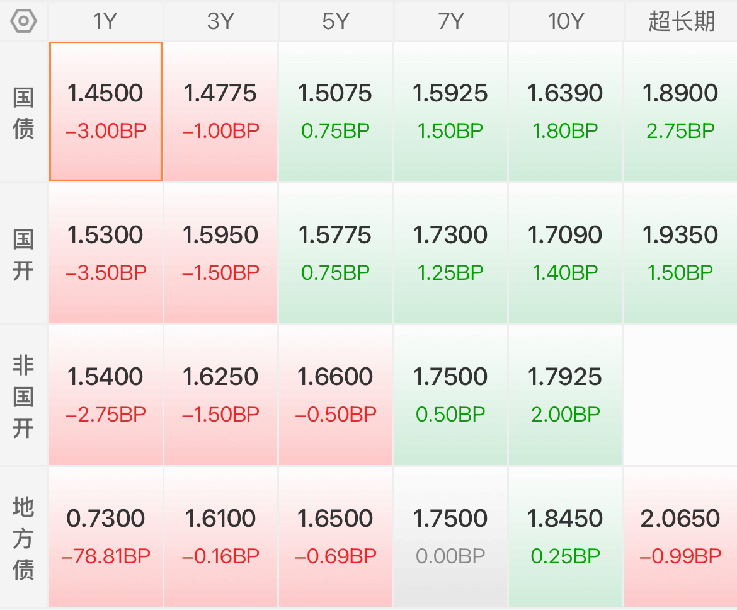
Task: Open the 非国开 5Y cell 1.6600
Action: 336,396
